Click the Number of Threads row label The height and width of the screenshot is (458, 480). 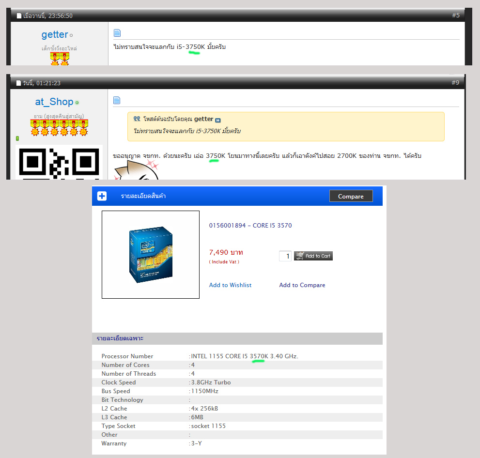[128, 374]
